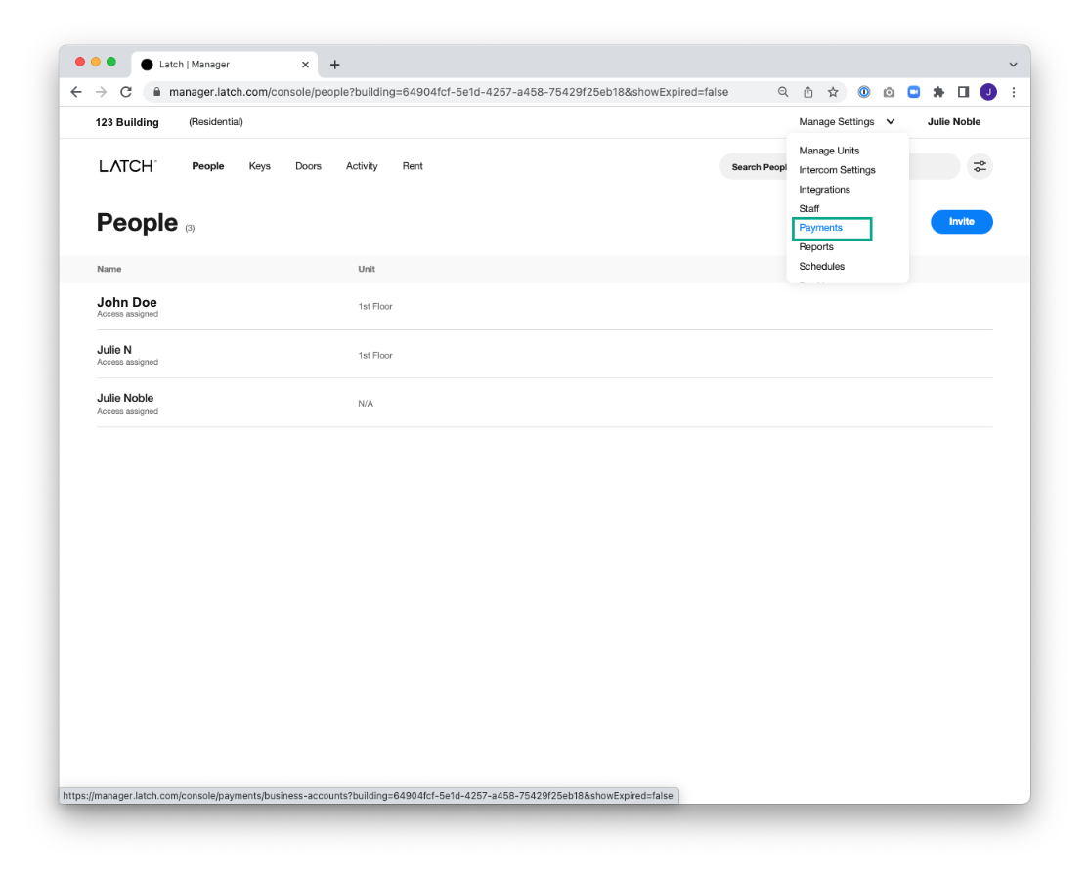Screen dimensions: 1089x877
Task: Click the blue Invite button
Action: tap(961, 222)
